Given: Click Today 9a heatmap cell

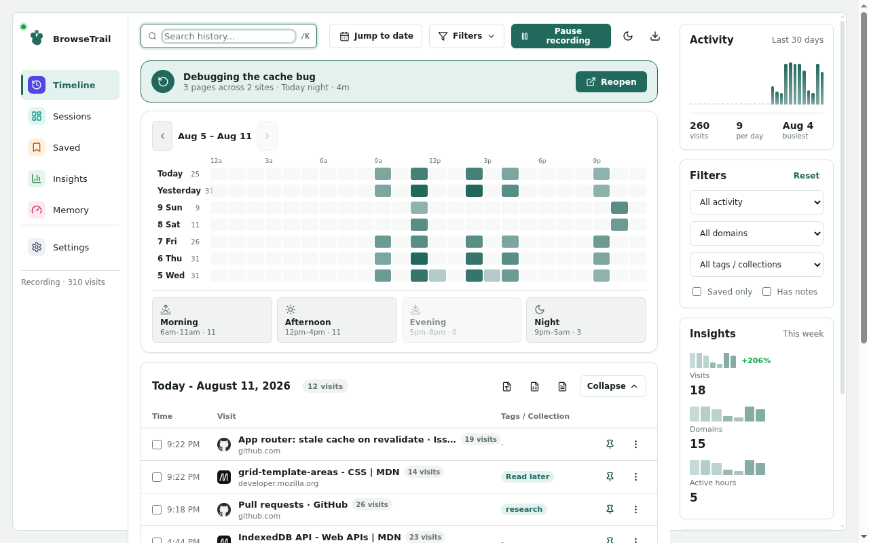Looking at the screenshot, I should (383, 174).
